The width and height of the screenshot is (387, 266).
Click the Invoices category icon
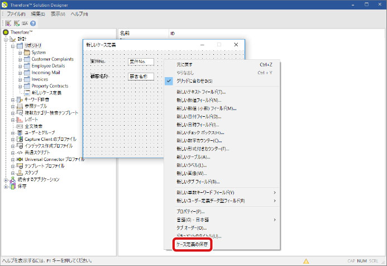tap(27, 79)
